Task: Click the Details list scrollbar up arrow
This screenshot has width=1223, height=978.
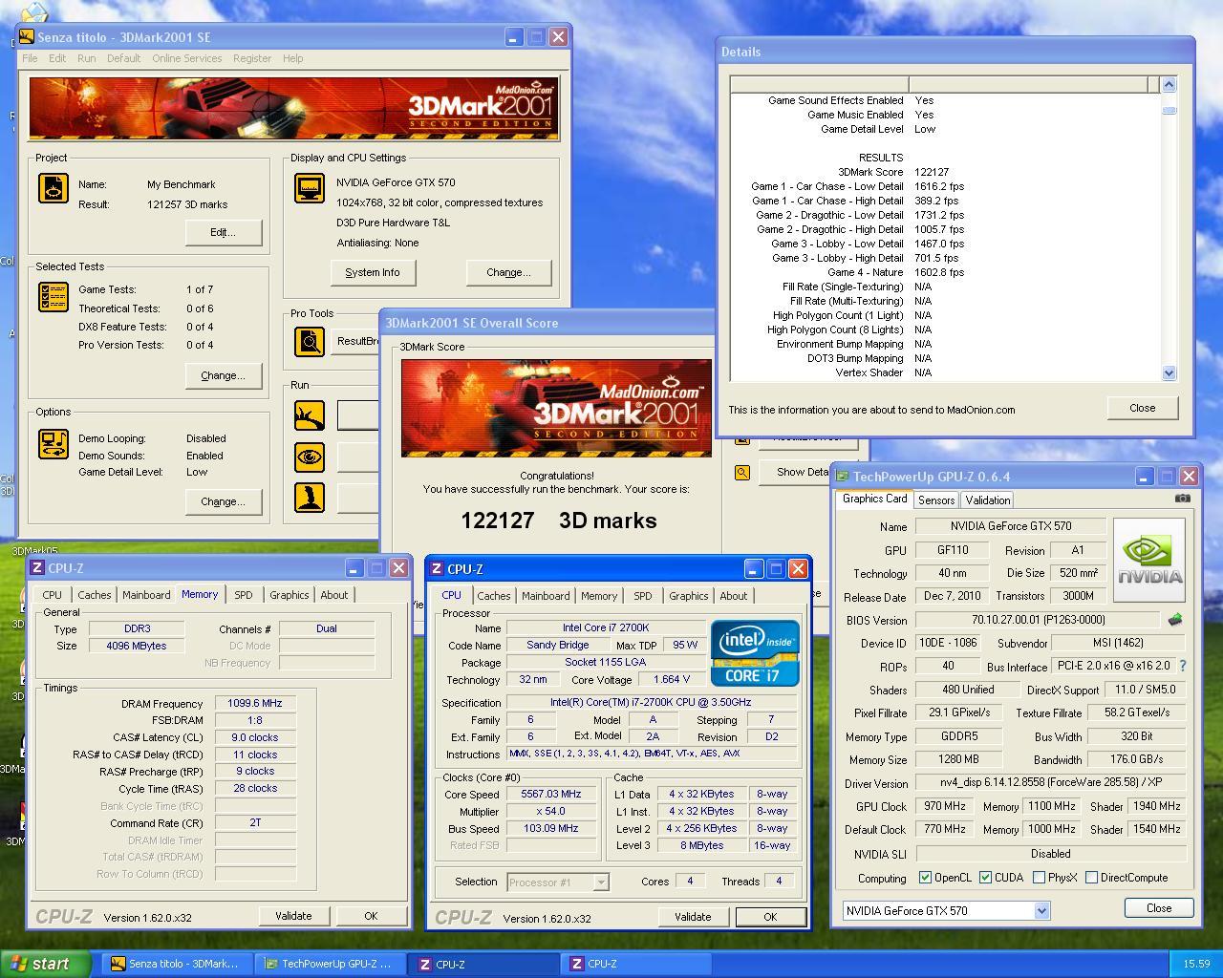Action: pyautogui.click(x=1169, y=84)
